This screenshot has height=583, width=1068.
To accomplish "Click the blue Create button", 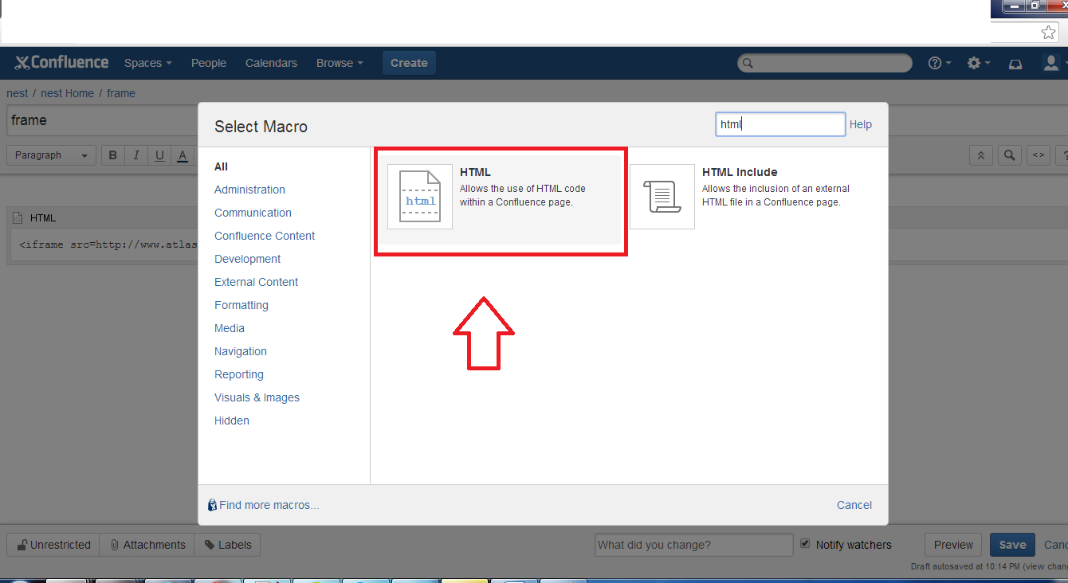I will 409,63.
